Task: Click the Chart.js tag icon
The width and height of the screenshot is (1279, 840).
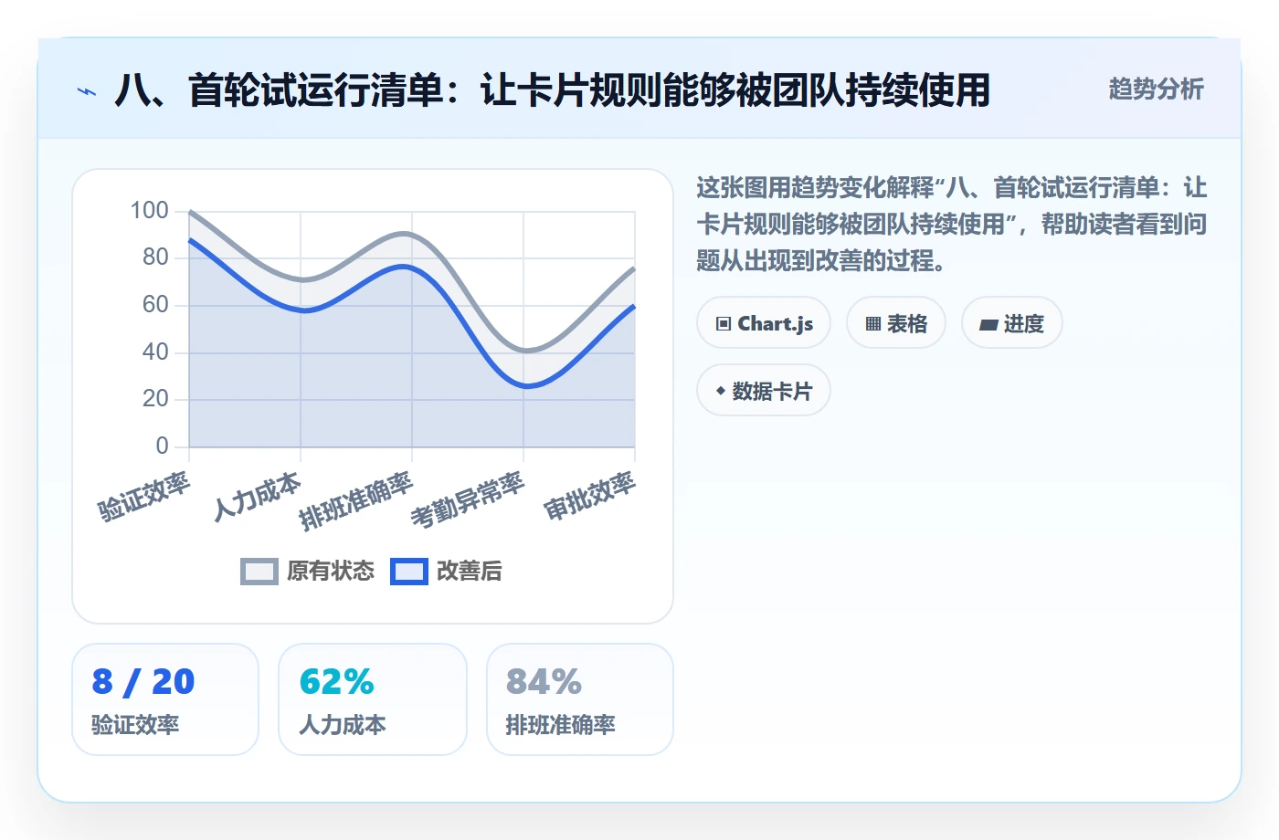Action: (x=724, y=324)
